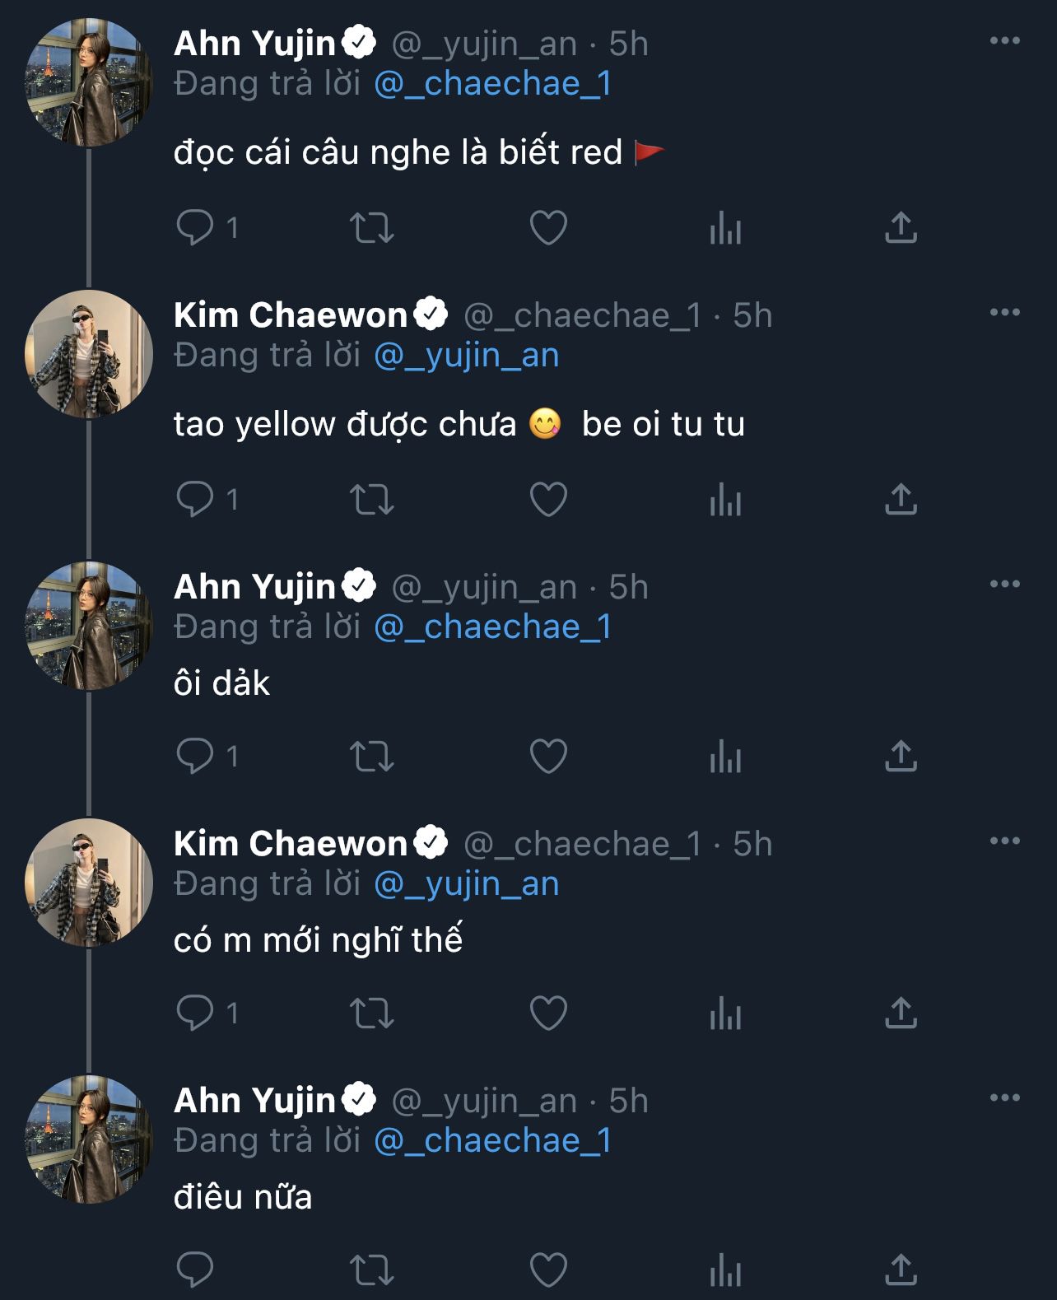View analytics for the "ôi dảk" tweet
The height and width of the screenshot is (1300, 1057).
pyautogui.click(x=725, y=757)
